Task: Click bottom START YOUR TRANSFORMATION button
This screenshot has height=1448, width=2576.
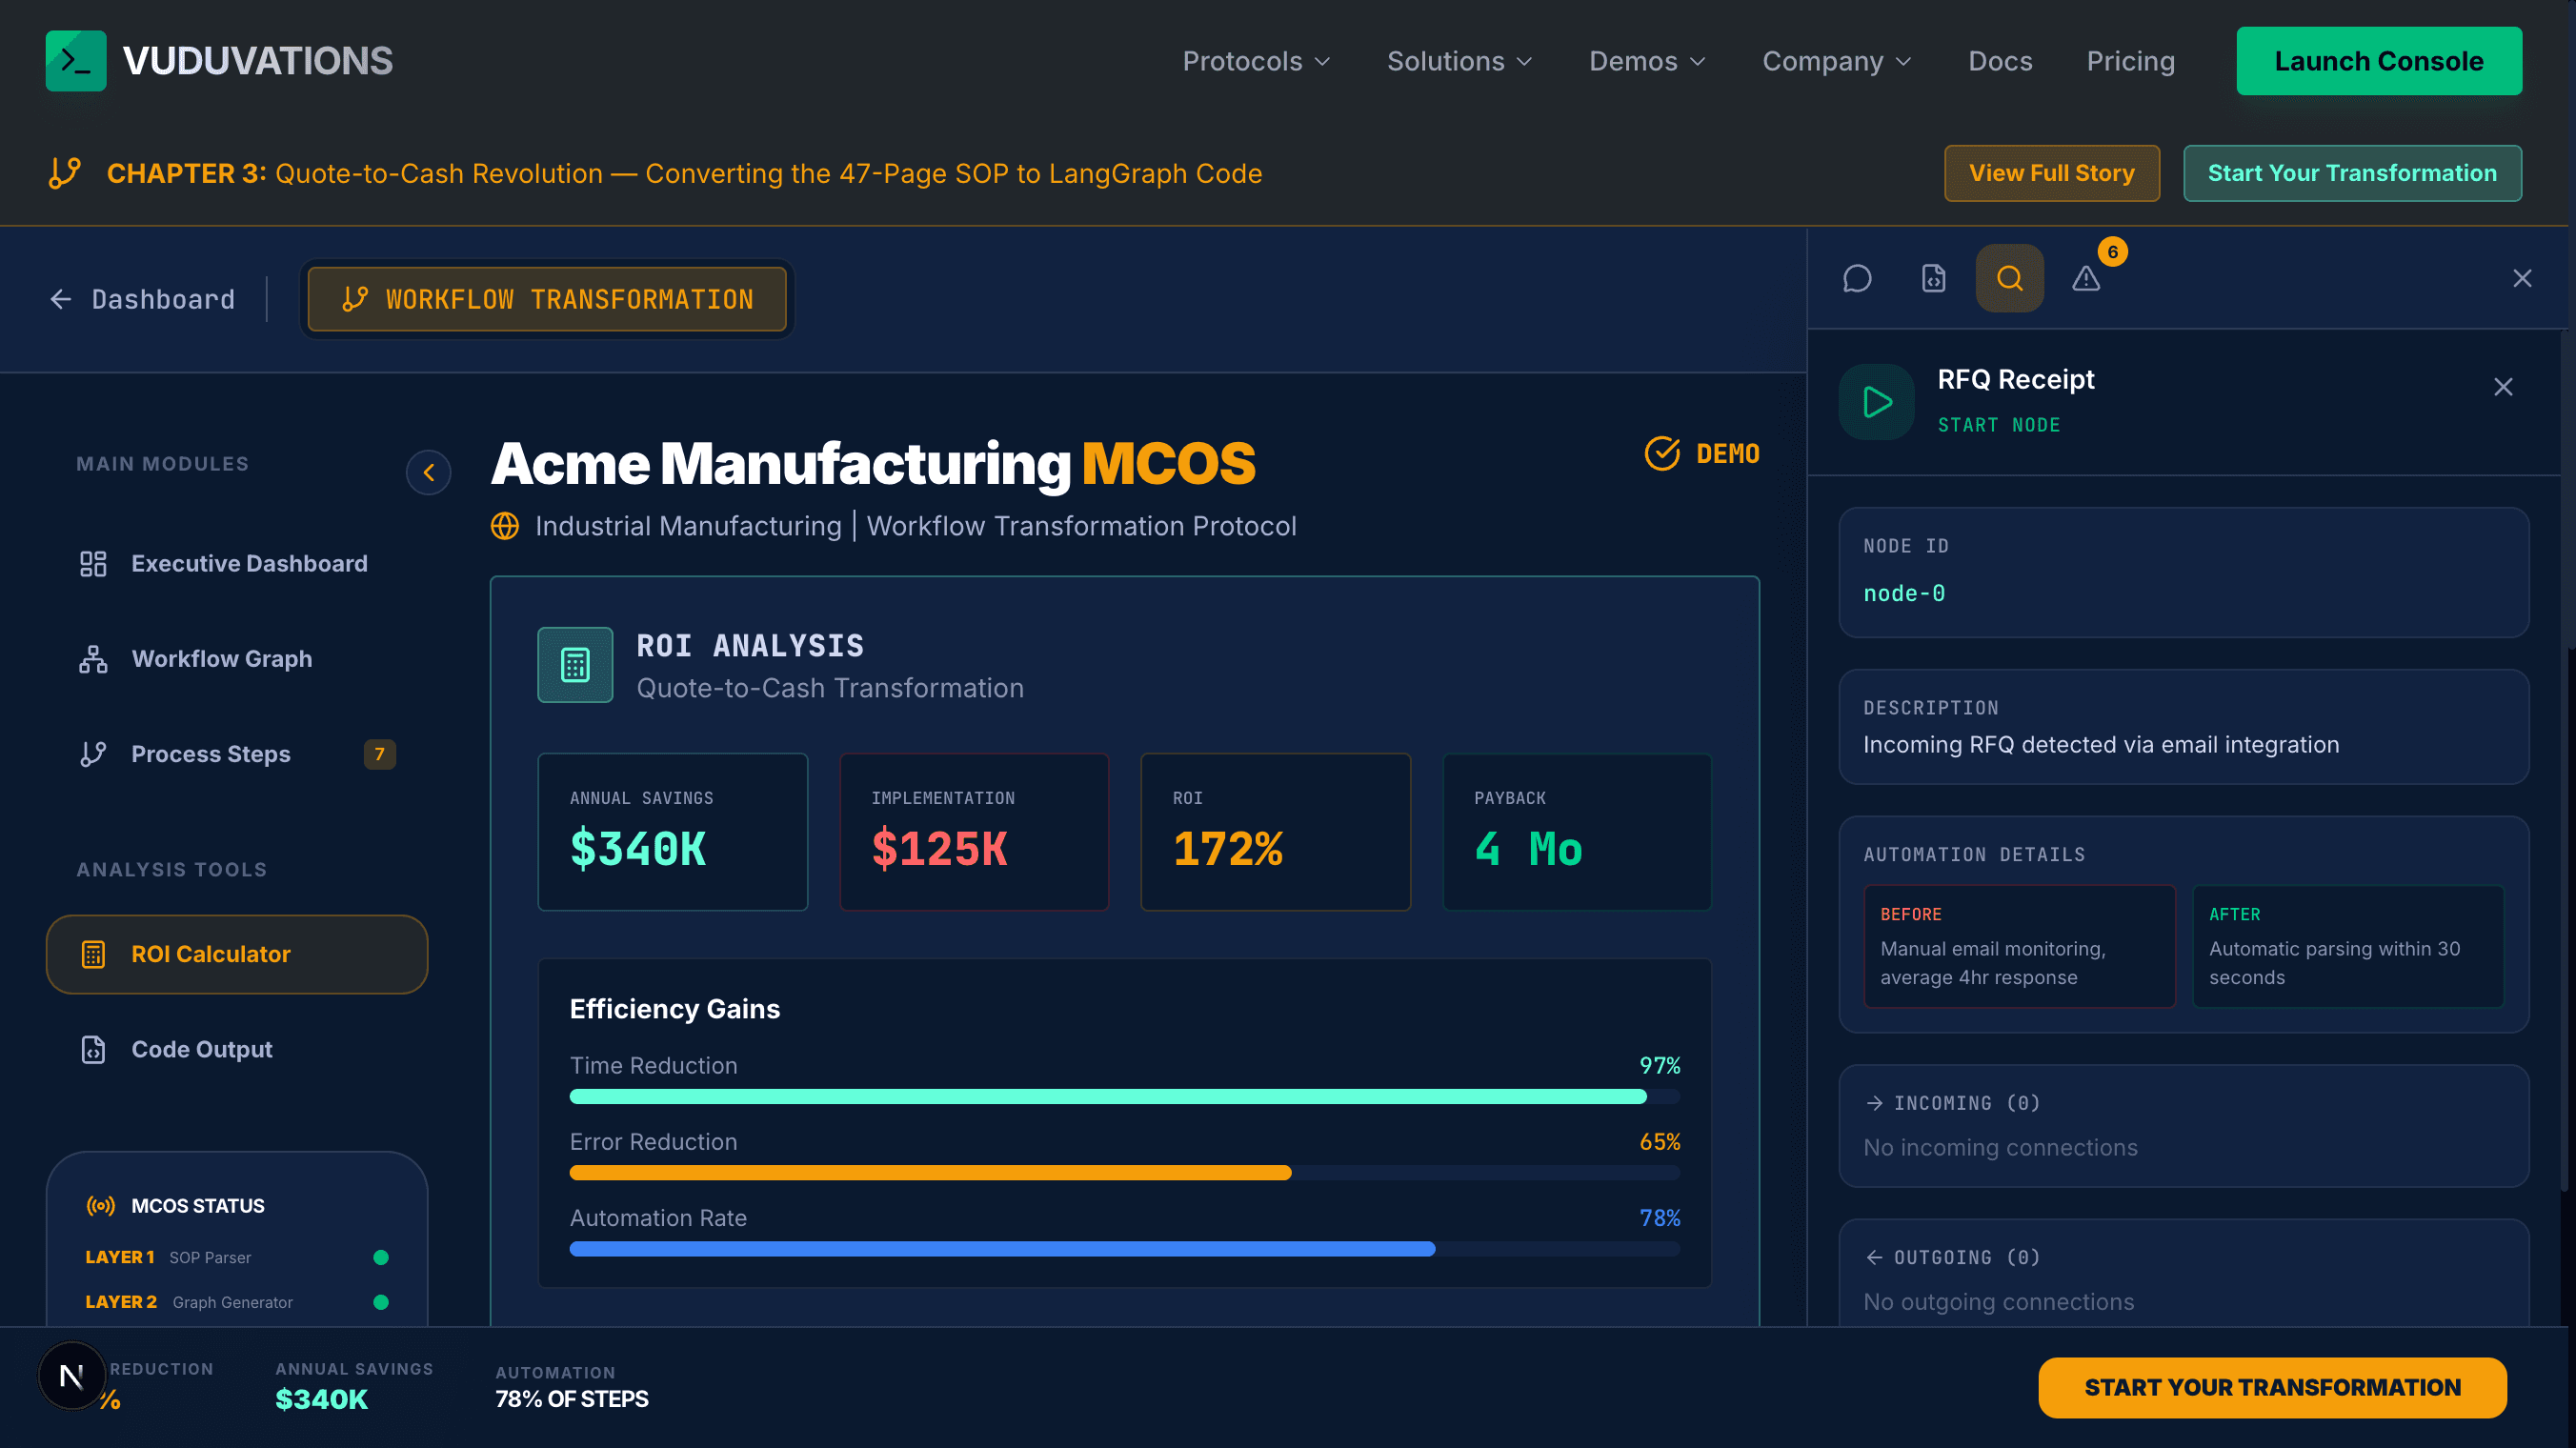Action: 2272,1387
